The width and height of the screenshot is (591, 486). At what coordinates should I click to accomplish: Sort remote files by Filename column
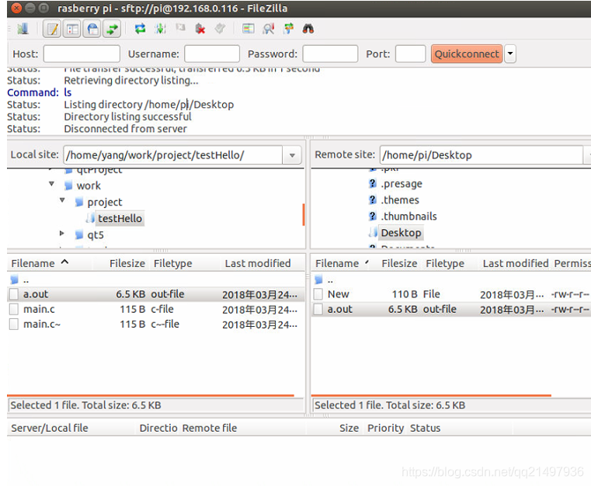tap(342, 263)
